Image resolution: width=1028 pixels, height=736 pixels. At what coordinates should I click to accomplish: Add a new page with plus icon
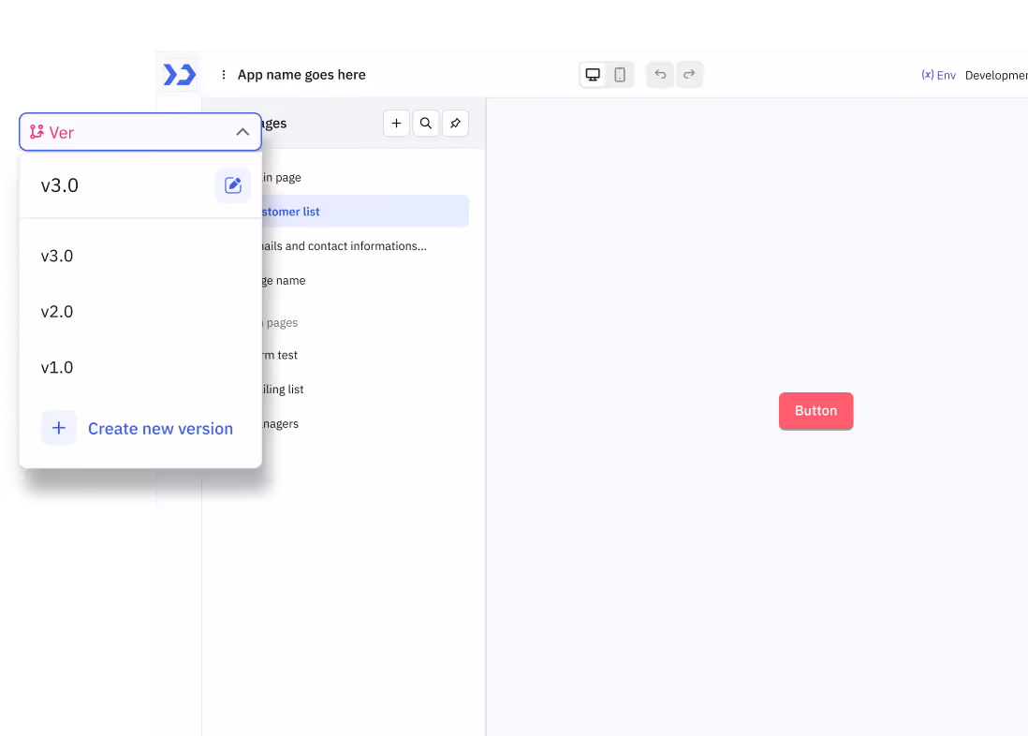click(x=396, y=124)
